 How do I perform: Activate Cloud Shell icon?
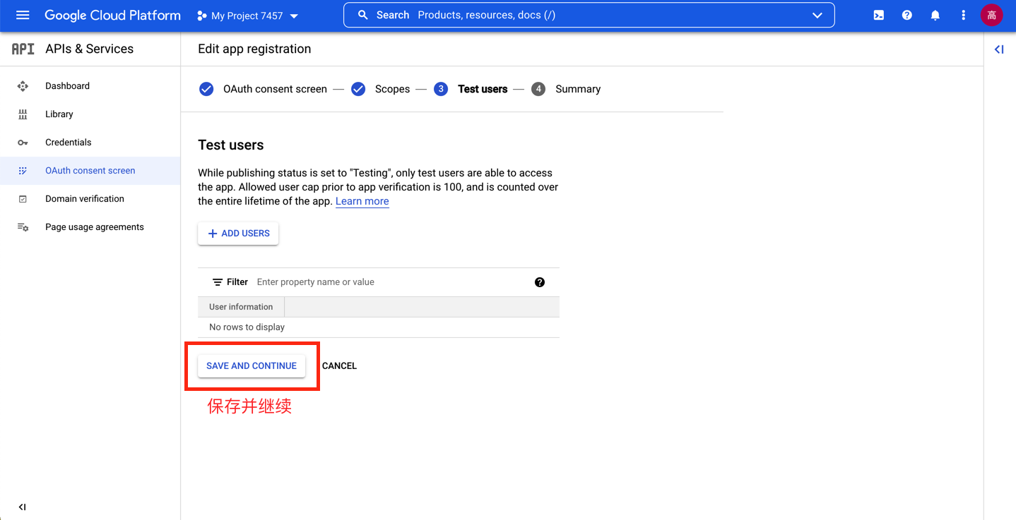pyautogui.click(x=879, y=15)
